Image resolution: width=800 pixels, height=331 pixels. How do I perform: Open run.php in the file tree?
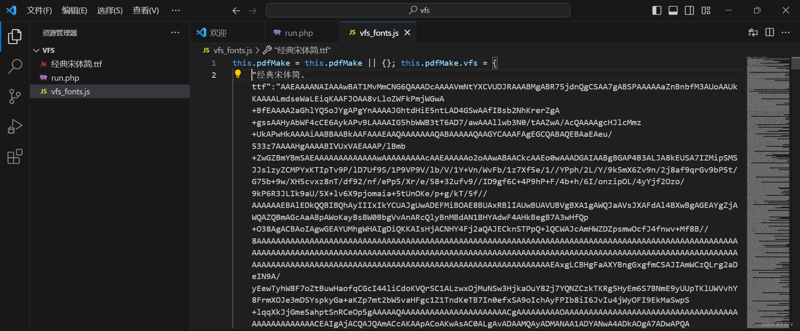[x=110, y=78]
